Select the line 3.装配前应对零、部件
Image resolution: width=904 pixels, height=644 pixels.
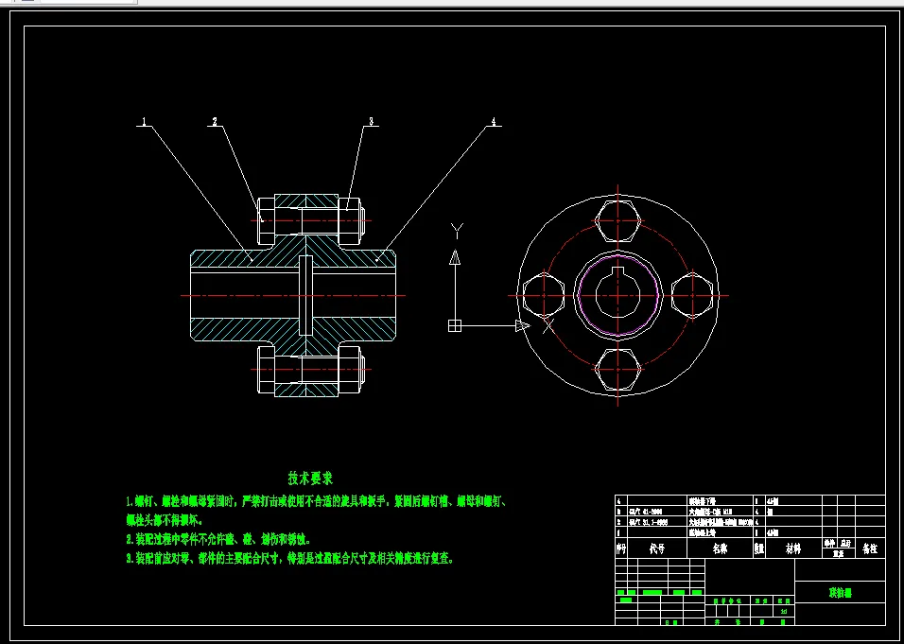(x=290, y=559)
